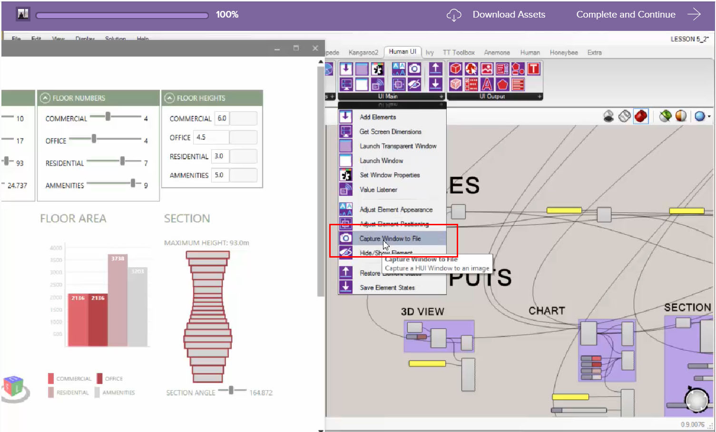
Task: Click Set Window Properties icon in ribbon
Action: [378, 69]
